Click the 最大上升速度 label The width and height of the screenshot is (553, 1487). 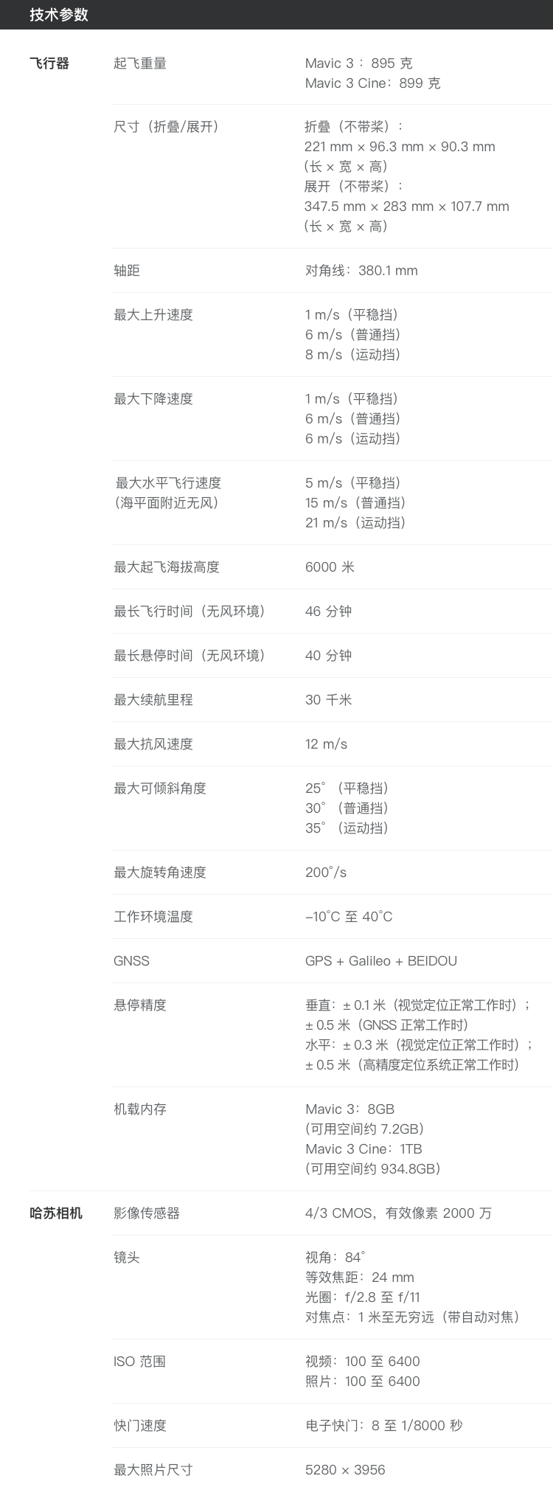pos(153,315)
